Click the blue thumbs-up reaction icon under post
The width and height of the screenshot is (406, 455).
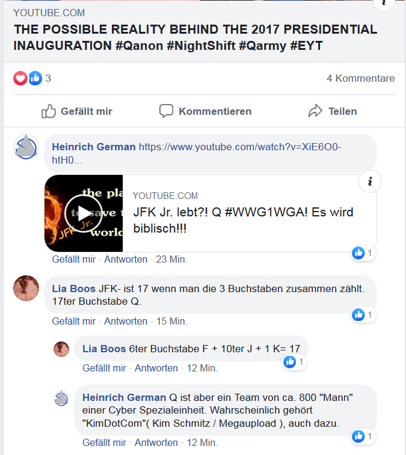(x=35, y=78)
